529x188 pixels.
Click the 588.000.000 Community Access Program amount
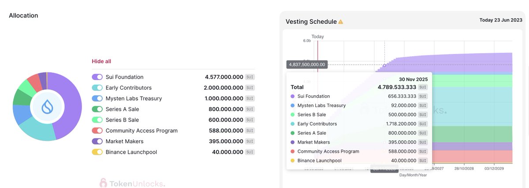click(226, 130)
